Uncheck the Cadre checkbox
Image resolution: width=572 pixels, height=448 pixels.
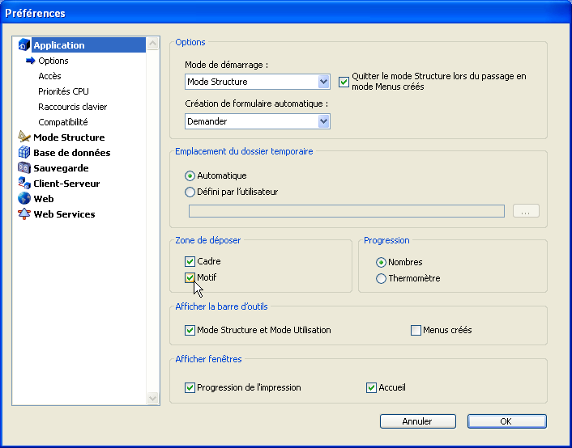(190, 262)
